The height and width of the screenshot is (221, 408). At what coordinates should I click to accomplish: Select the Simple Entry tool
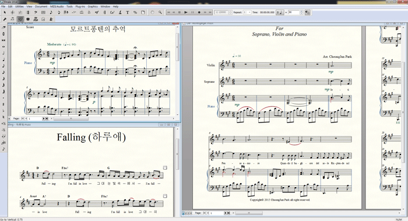point(51,12)
